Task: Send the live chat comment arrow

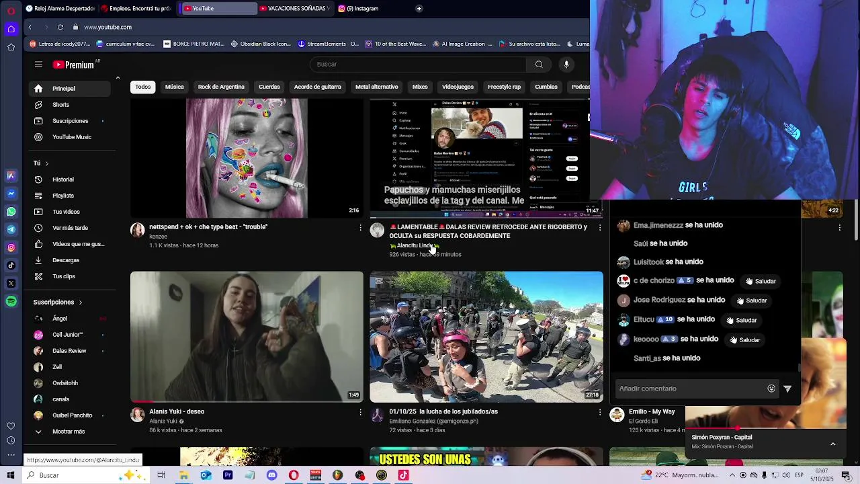Action: coord(787,389)
